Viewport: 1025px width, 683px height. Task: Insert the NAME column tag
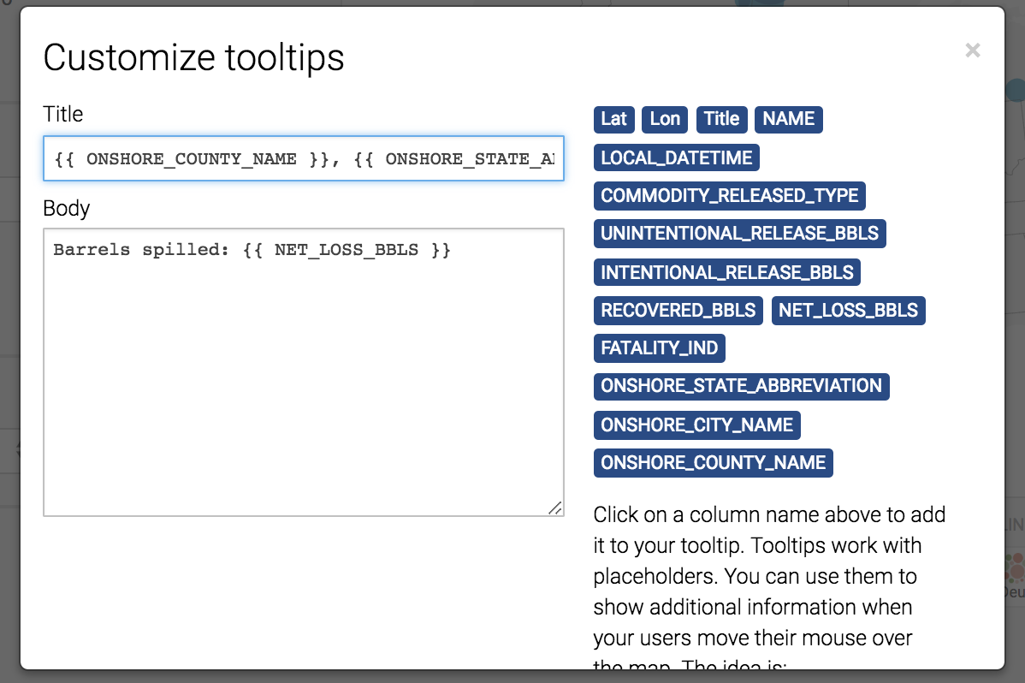[x=788, y=119]
